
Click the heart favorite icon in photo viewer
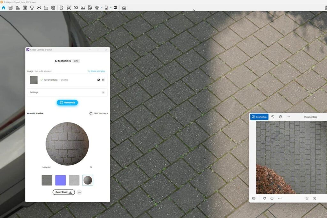tap(264, 198)
